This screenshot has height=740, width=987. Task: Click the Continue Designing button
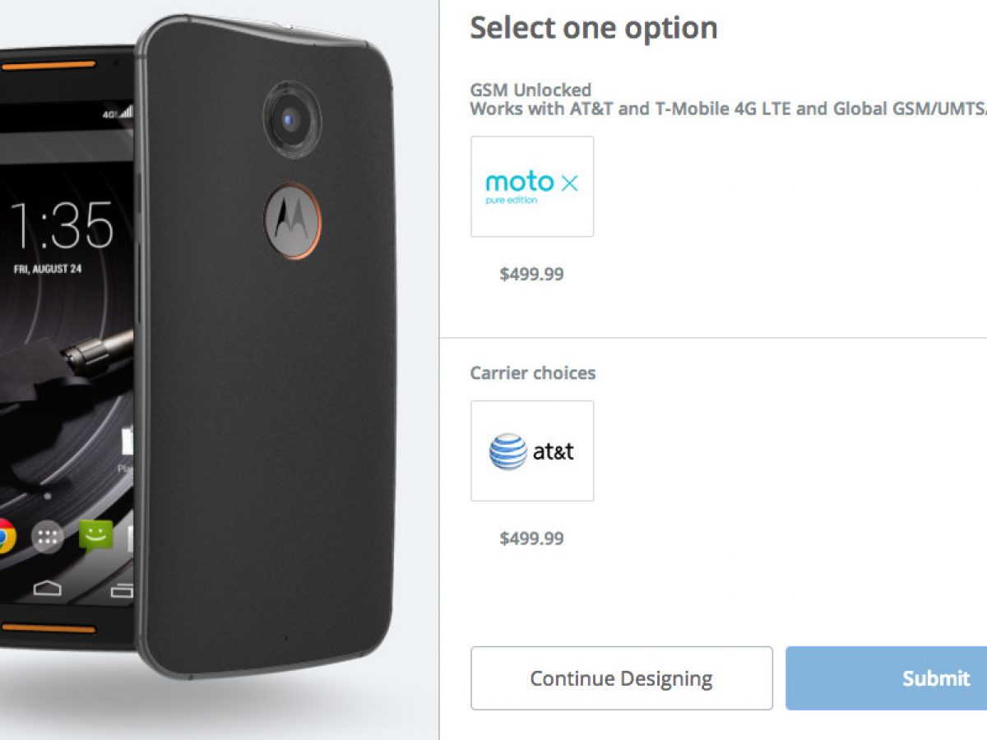click(621, 678)
